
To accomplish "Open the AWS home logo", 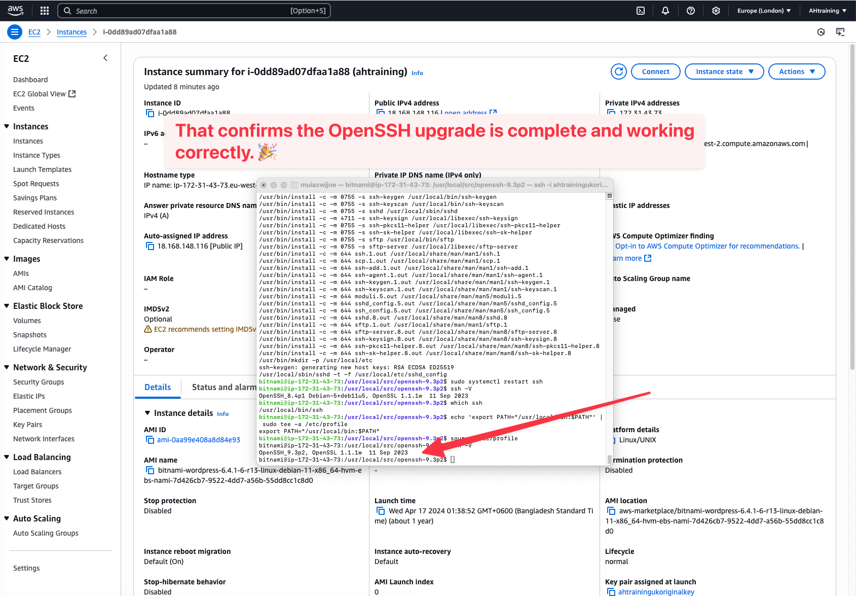I will [x=16, y=10].
